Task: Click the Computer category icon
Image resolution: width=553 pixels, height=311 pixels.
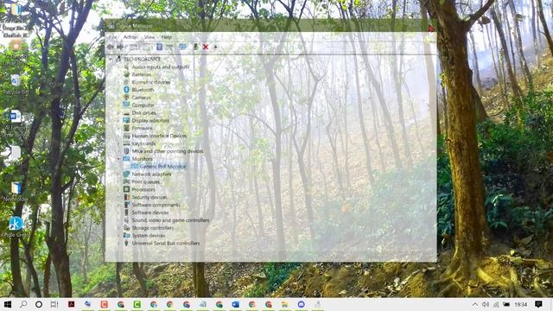Action: tap(126, 105)
